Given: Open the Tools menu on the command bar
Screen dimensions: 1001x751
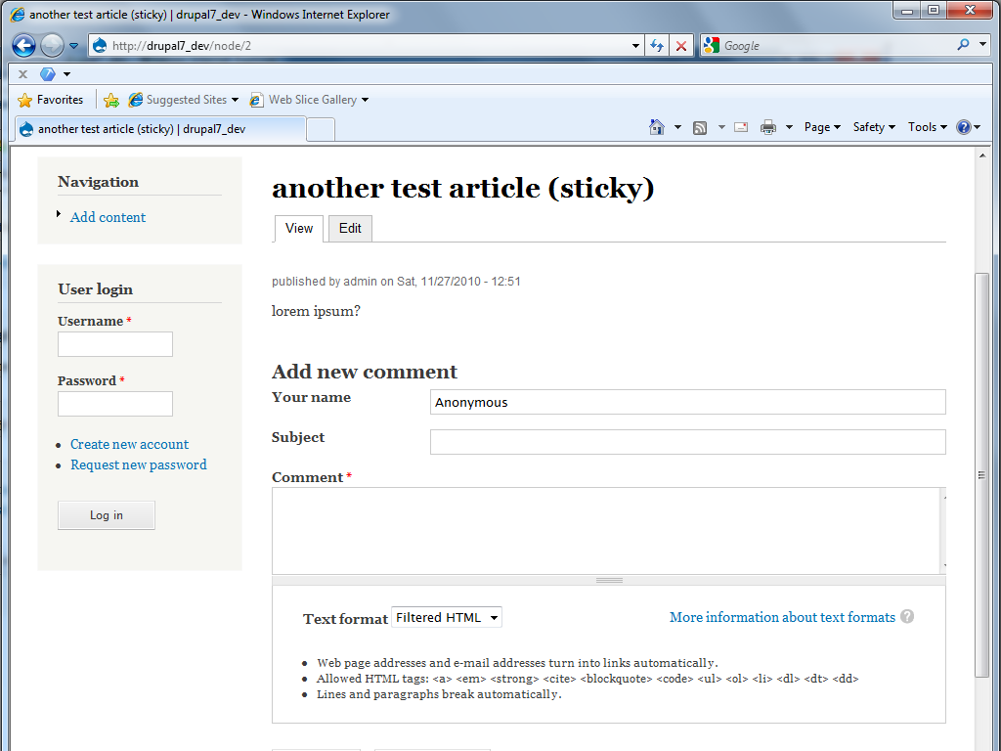Looking at the screenshot, I should click(925, 127).
